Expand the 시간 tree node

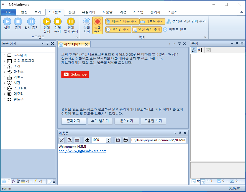(4, 83)
